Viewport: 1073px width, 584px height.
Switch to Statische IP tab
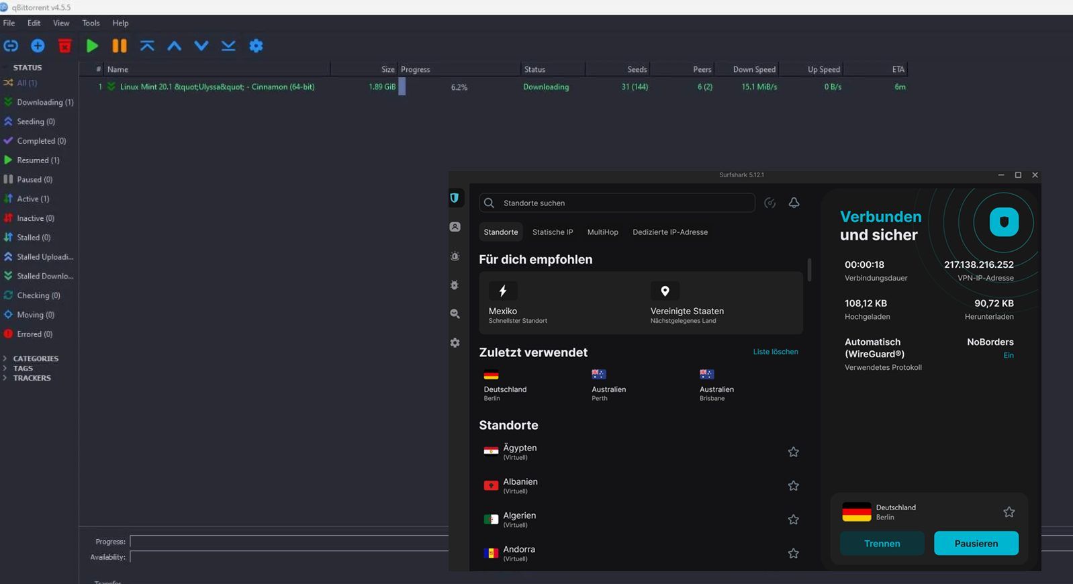[553, 232]
